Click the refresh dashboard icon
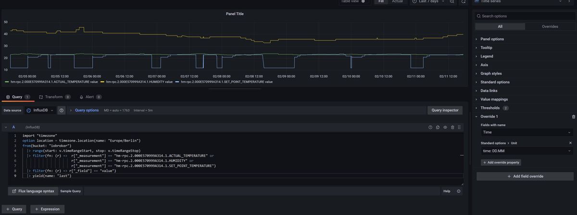Screen dimensions: 577x215 point(463,2)
